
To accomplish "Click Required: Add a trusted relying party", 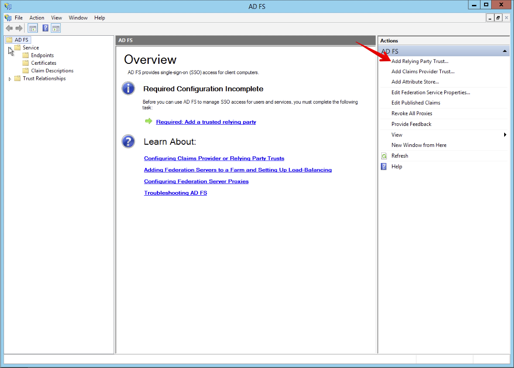I will [x=206, y=122].
